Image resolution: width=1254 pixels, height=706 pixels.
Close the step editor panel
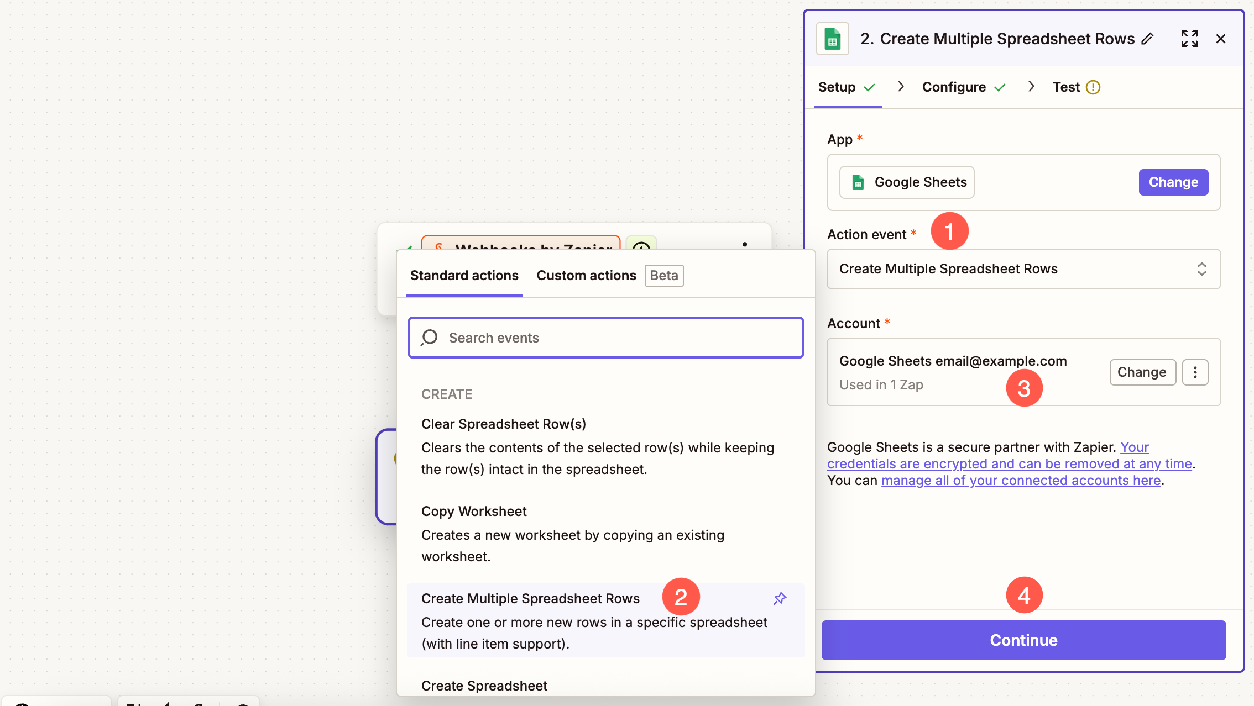coord(1221,39)
